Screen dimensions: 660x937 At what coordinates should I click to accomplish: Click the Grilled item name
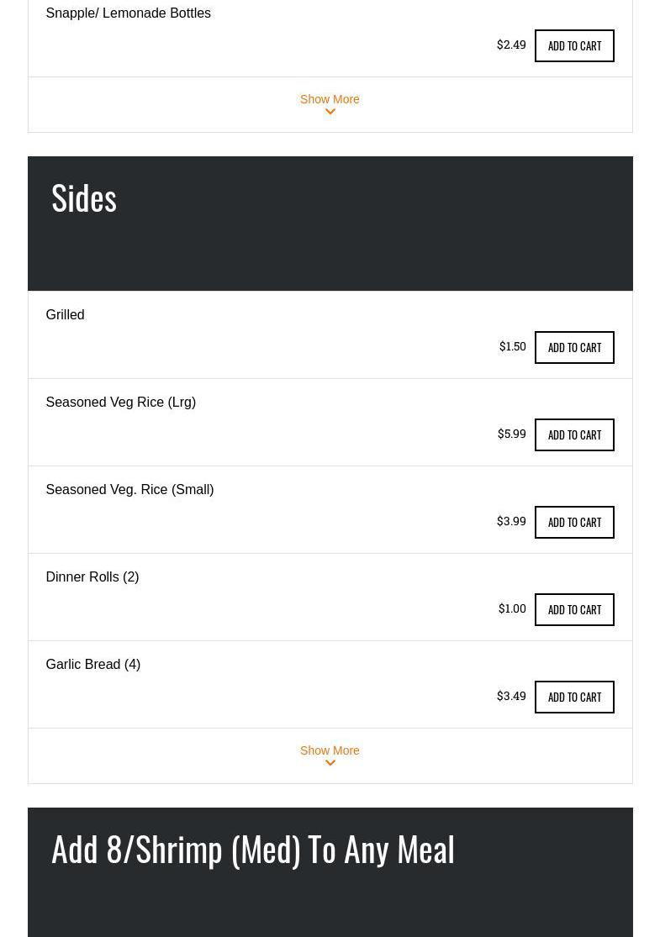click(65, 314)
